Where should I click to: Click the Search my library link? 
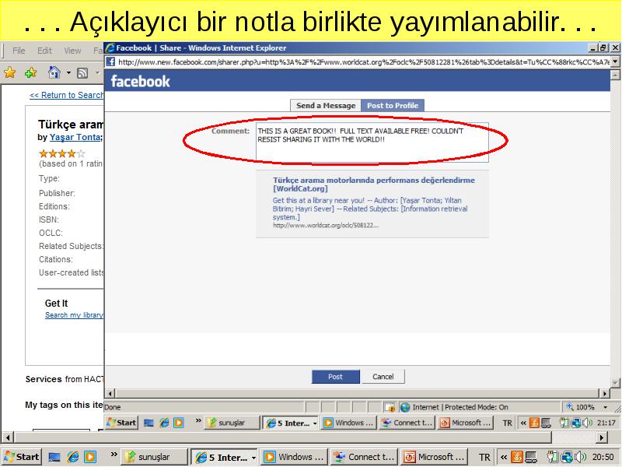pos(74,315)
